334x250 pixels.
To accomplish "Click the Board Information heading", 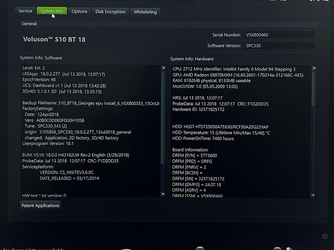I will point(190,150).
